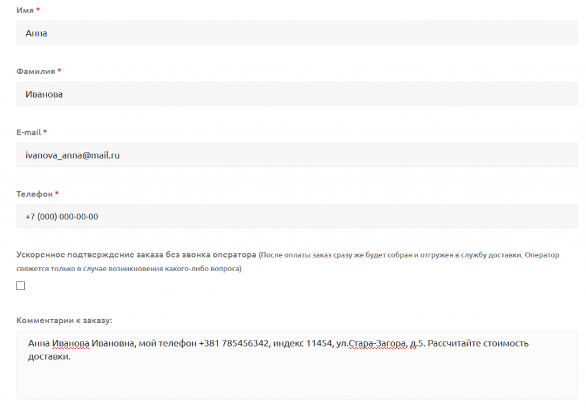The width and height of the screenshot is (586, 410).
Task: Click inside the order comments textarea
Action: [x=297, y=365]
